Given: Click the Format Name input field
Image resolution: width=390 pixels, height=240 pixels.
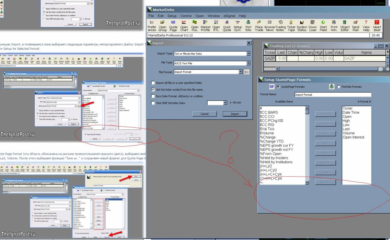Looking at the screenshot, I should pos(333,95).
